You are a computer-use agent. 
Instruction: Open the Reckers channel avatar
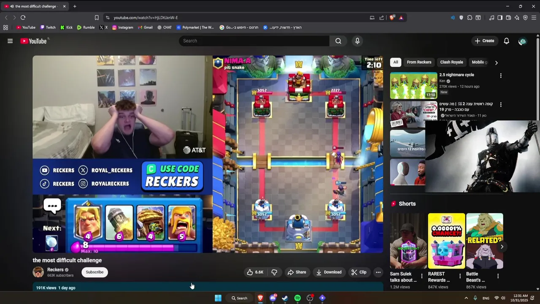tap(38, 272)
